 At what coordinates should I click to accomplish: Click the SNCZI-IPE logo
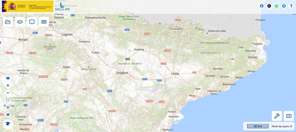click(x=62, y=7)
